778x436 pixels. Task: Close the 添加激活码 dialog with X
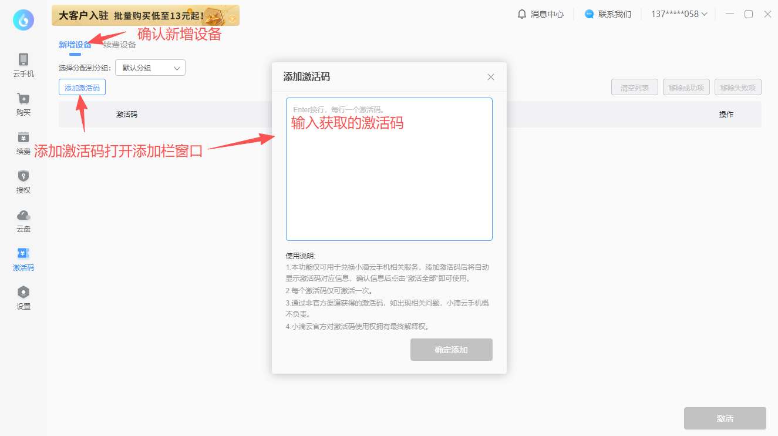point(491,77)
